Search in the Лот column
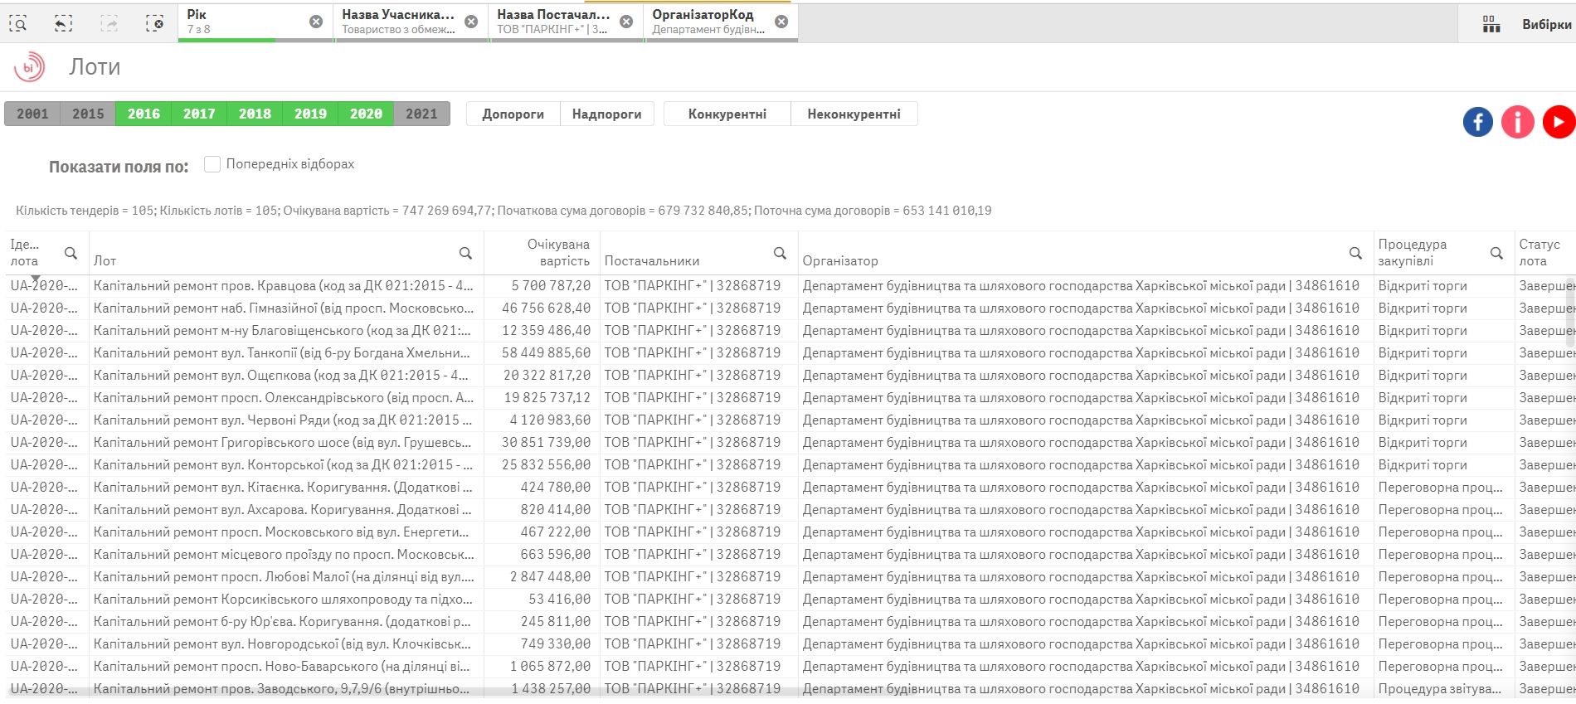The height and width of the screenshot is (704, 1576). point(465,254)
